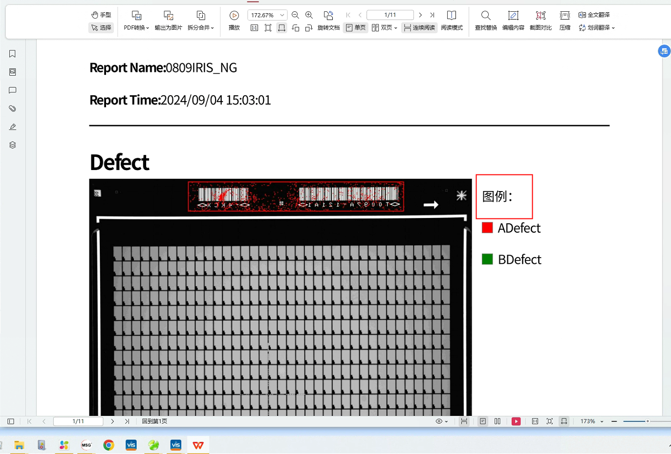Click 编辑内容 edit content tool
The image size is (671, 454).
513,21
